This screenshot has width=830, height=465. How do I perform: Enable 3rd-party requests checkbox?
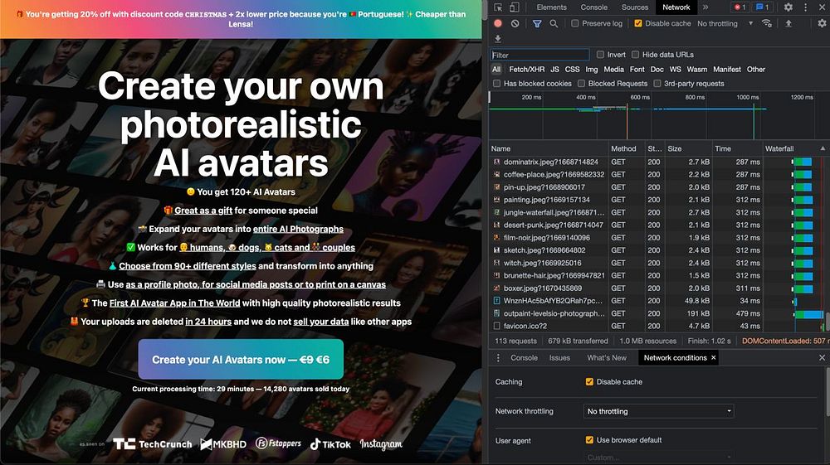click(x=657, y=84)
